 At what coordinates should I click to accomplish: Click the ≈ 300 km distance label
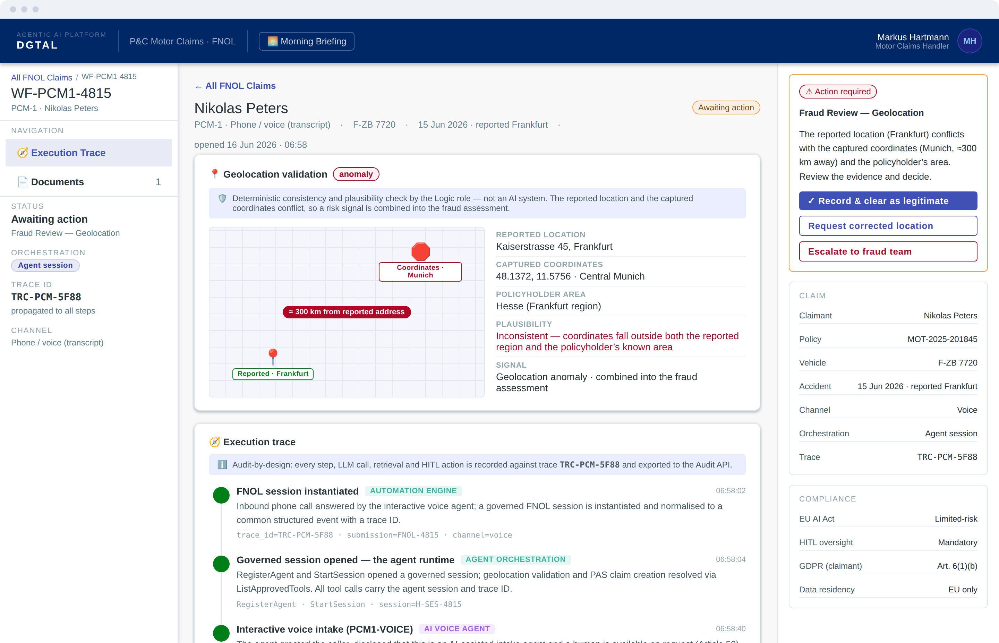(347, 312)
